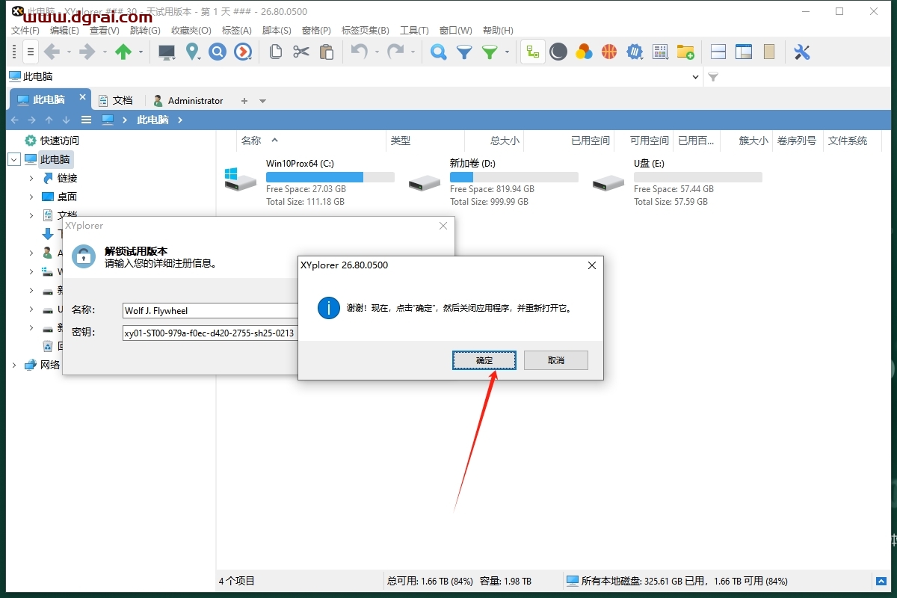Open the 收藏夹(O) menu
The height and width of the screenshot is (598, 897).
[191, 30]
